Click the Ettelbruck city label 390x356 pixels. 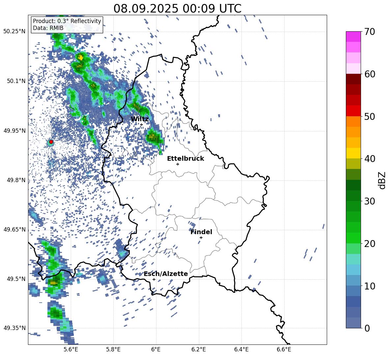(x=185, y=159)
